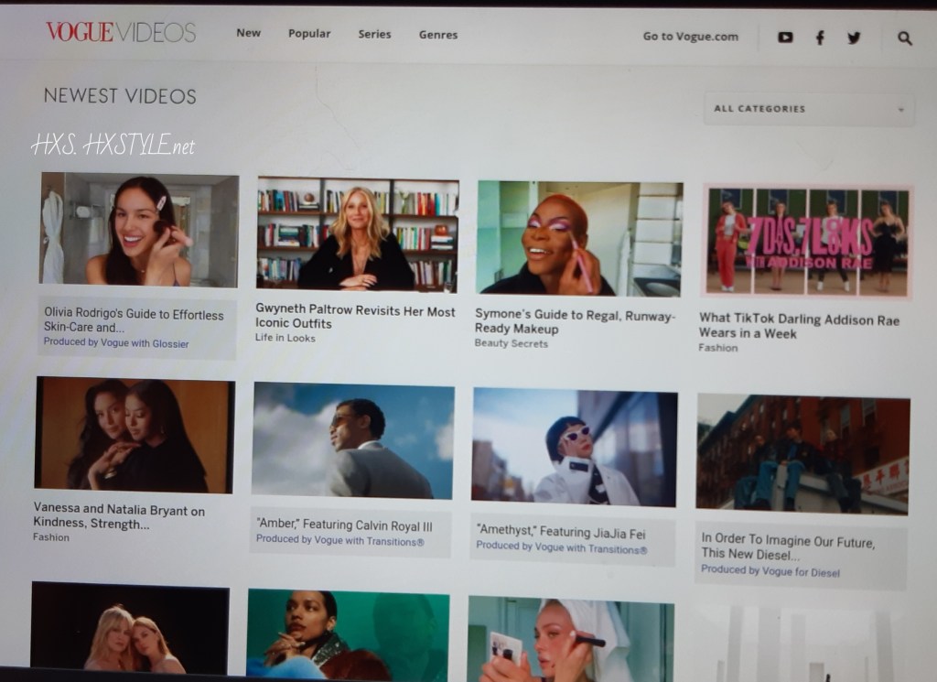937x682 pixels.
Task: Open the Genres navigation item
Action: tap(438, 35)
